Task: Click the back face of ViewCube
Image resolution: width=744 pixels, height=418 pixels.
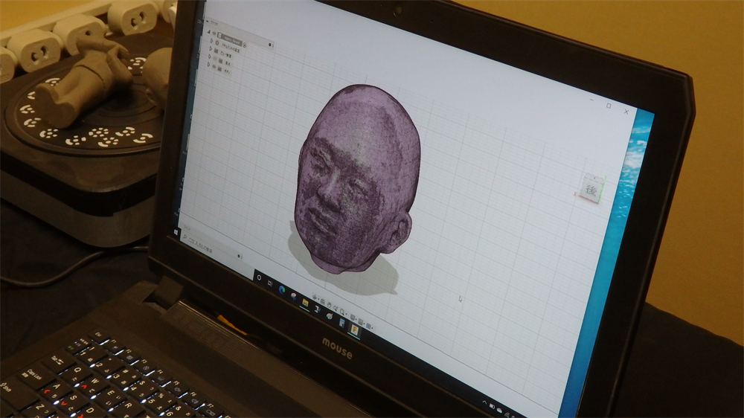Action: click(591, 190)
